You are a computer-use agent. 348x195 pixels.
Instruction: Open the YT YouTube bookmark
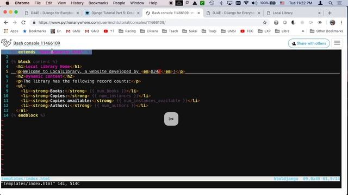pyautogui.click(x=109, y=31)
